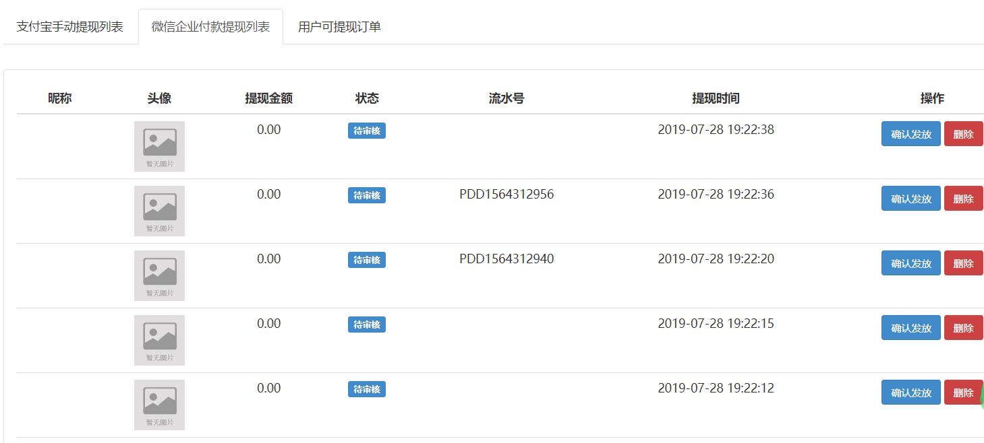The height and width of the screenshot is (443, 984).
Task: Click amount 0.00 for PDD1564312956
Action: pos(268,195)
